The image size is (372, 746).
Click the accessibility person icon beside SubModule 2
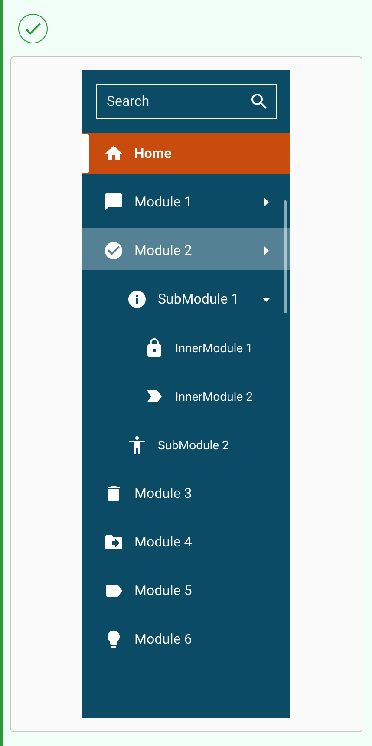click(137, 445)
